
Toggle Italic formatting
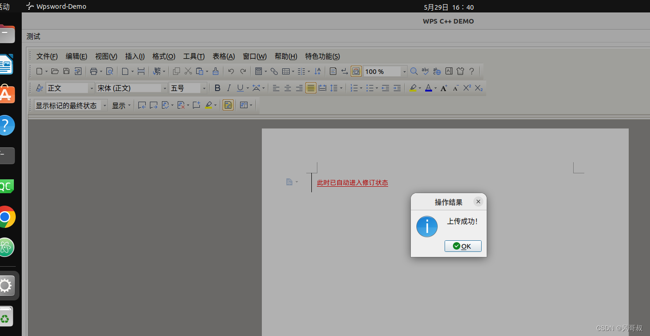pos(229,88)
